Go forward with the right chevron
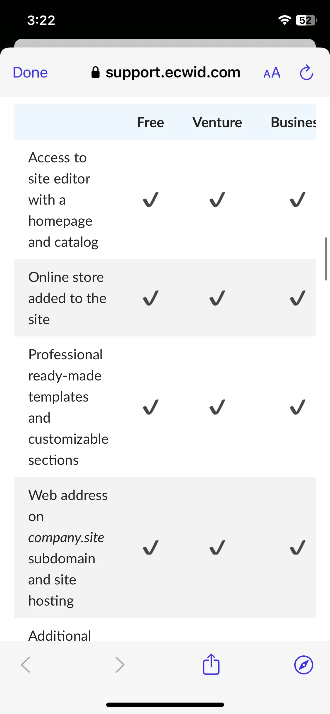Screen dimensions: 330x714 coord(120,664)
